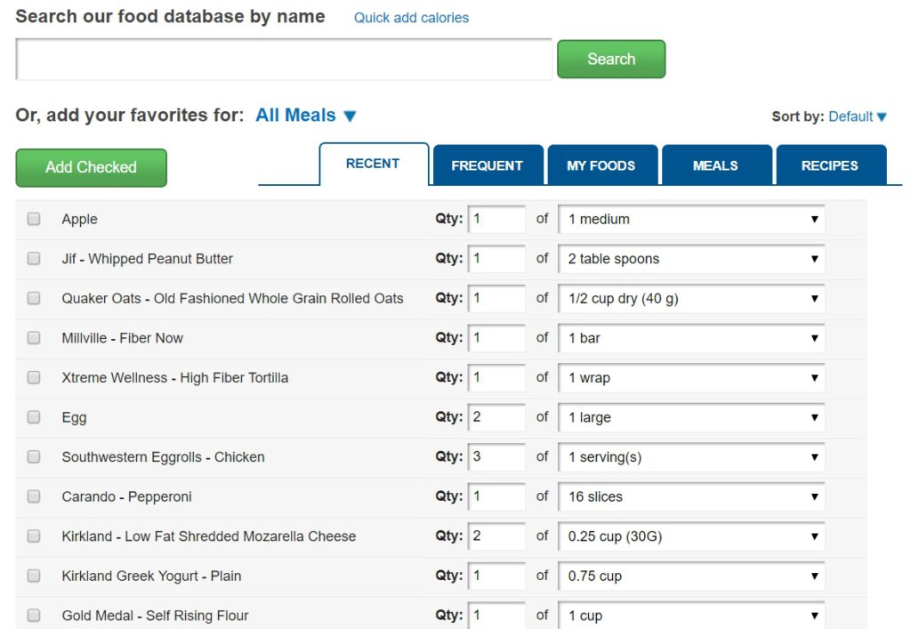The image size is (911, 629).
Task: Click the Millville - Fiber Now name
Action: (x=122, y=338)
